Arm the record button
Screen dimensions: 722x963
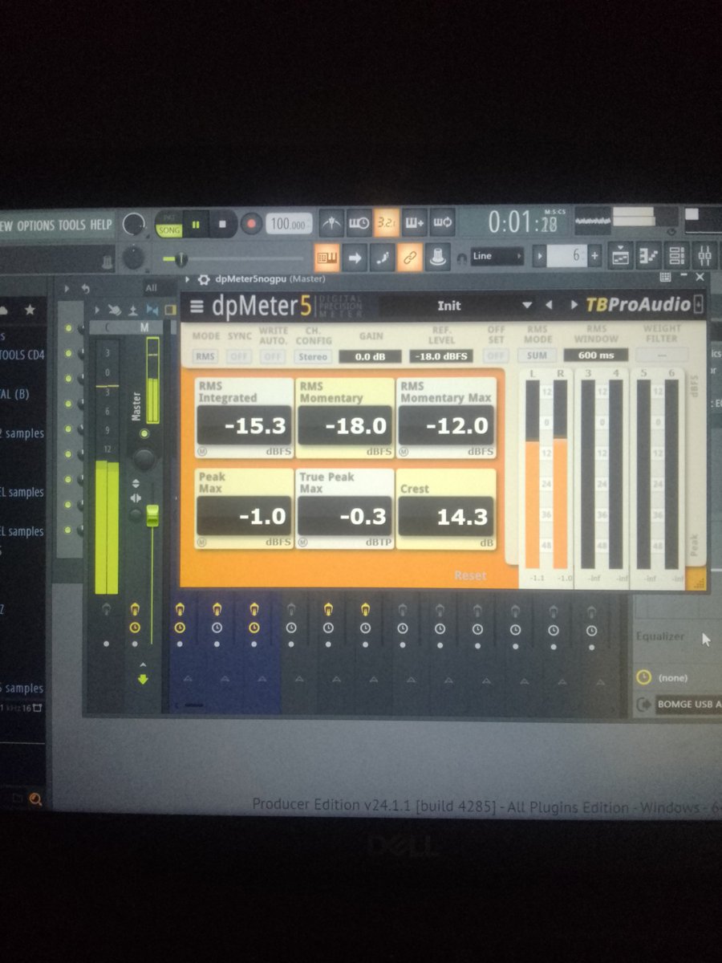(x=251, y=223)
